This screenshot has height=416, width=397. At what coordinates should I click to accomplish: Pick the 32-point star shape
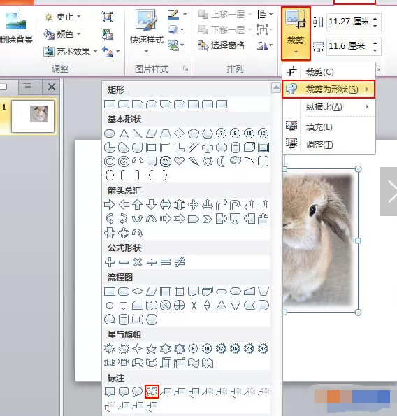[263, 349]
